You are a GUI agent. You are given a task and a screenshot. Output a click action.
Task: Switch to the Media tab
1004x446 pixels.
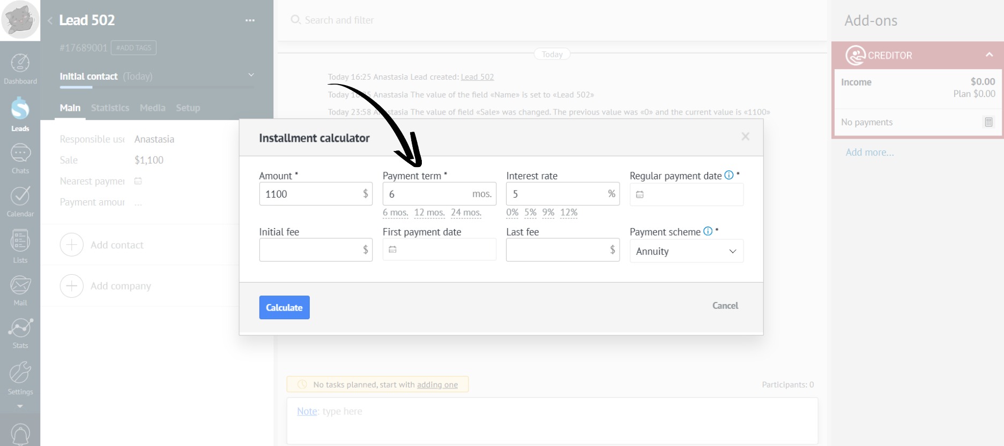(x=152, y=108)
